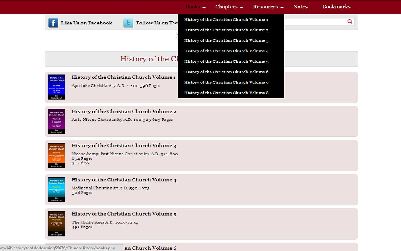Screen dimensions: 401x251
Task: Expand the Resources dropdown menu
Action: pos(268,7)
